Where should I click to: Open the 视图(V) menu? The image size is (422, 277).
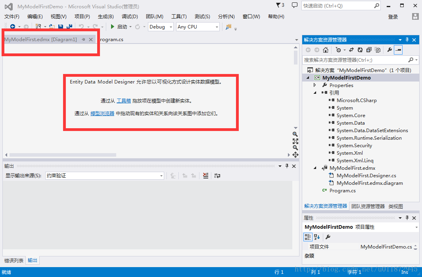58,16
